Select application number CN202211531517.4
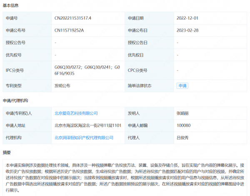The width and height of the screenshot is (250, 196). 72,18
